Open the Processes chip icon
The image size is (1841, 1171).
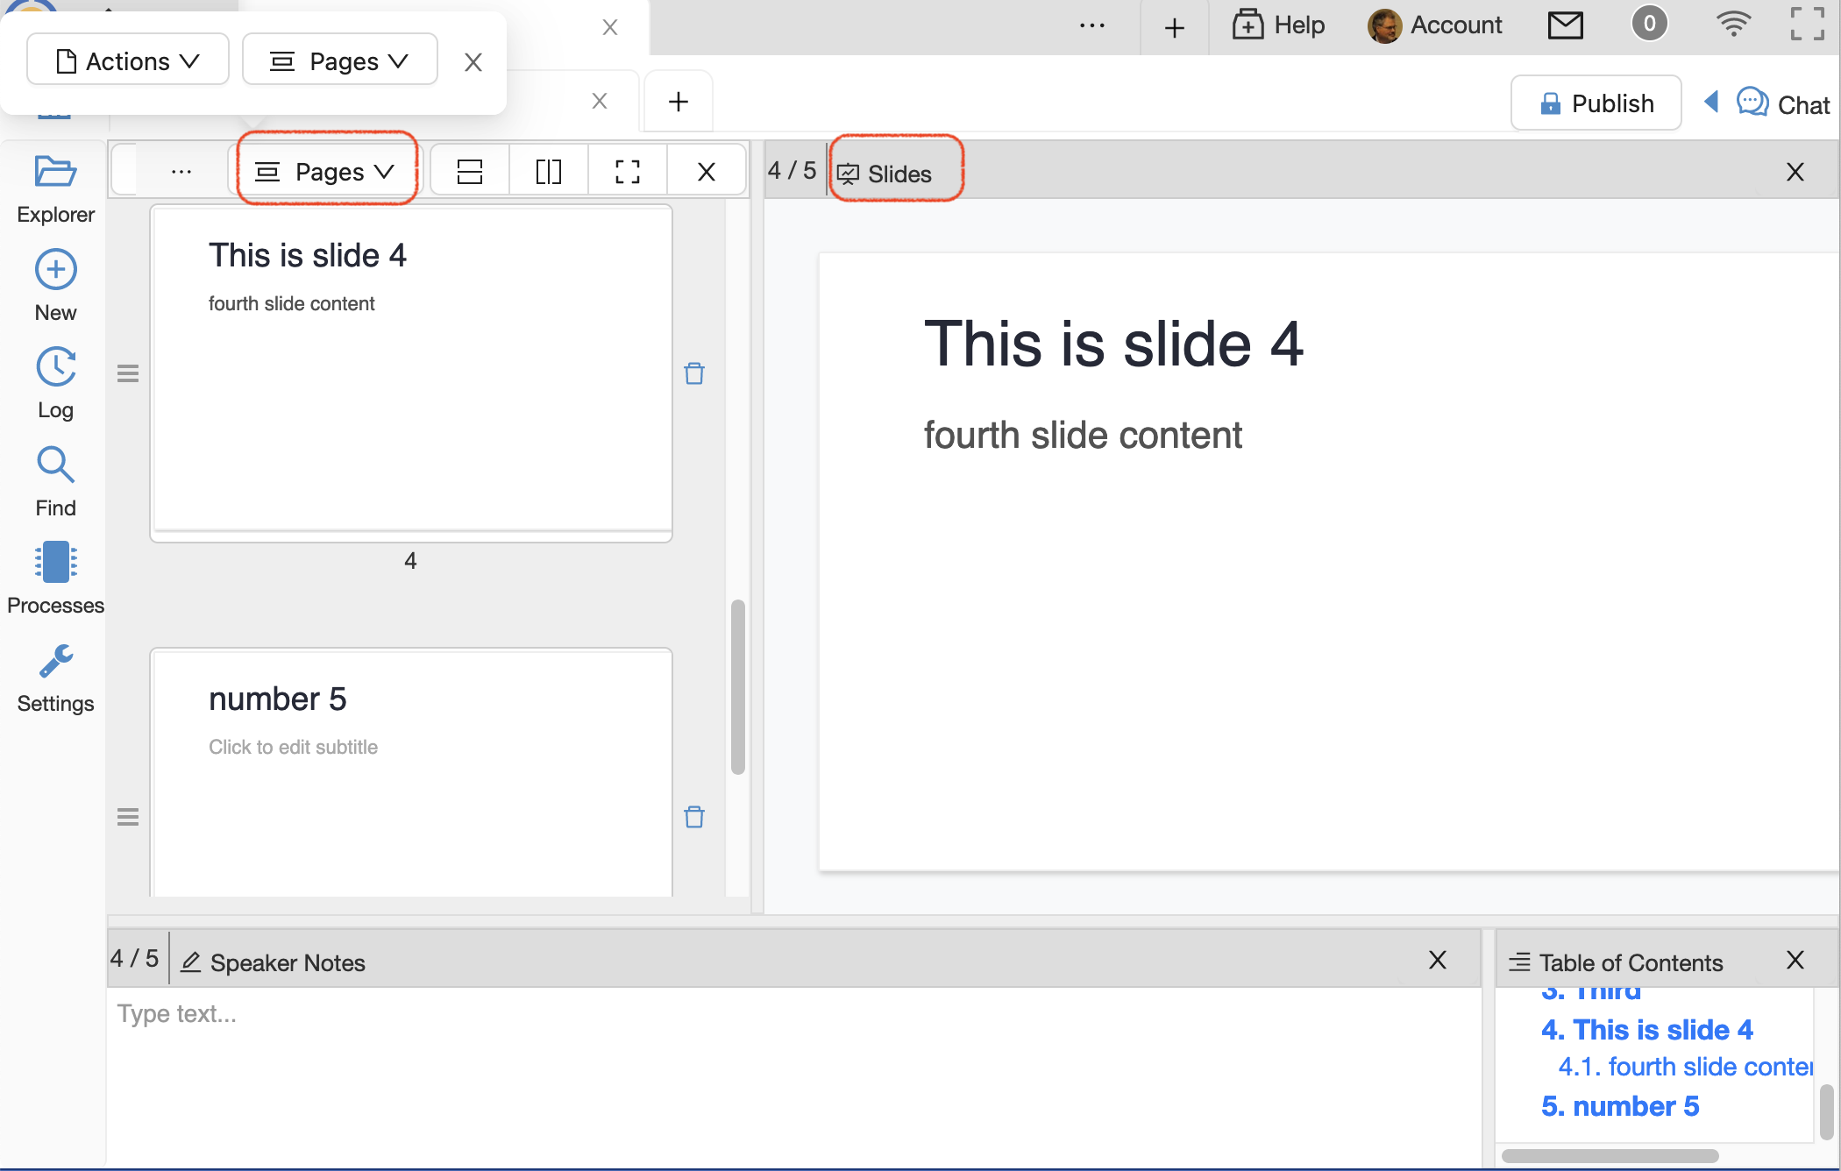[x=55, y=563]
